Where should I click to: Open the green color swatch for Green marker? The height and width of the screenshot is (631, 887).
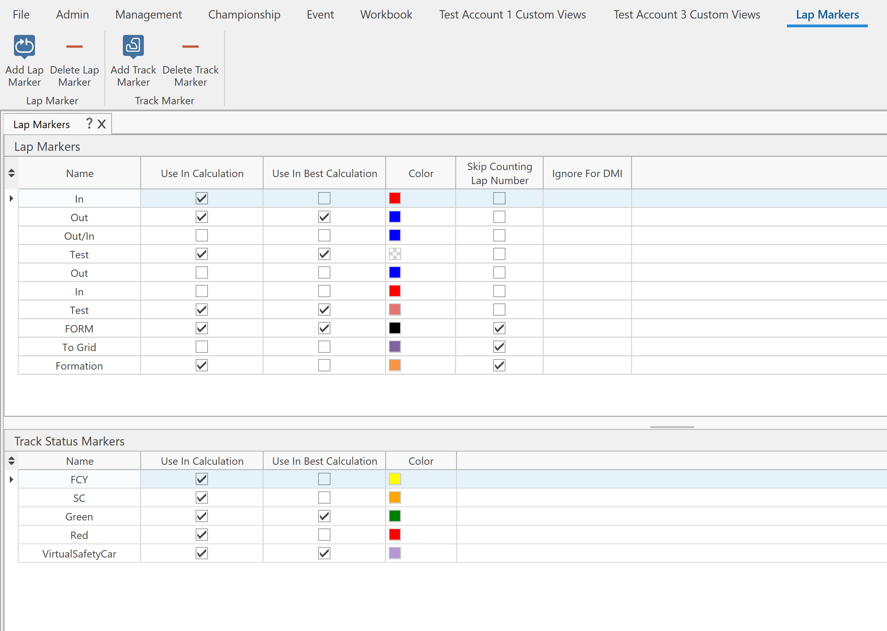click(395, 516)
